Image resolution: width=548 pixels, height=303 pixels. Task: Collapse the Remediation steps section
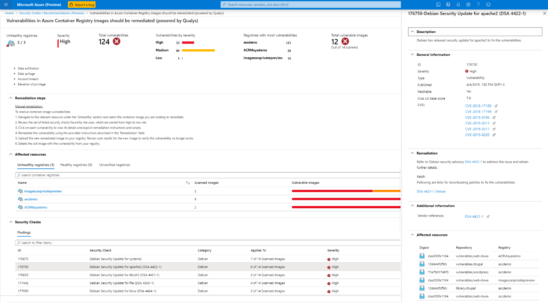[x=10, y=98]
